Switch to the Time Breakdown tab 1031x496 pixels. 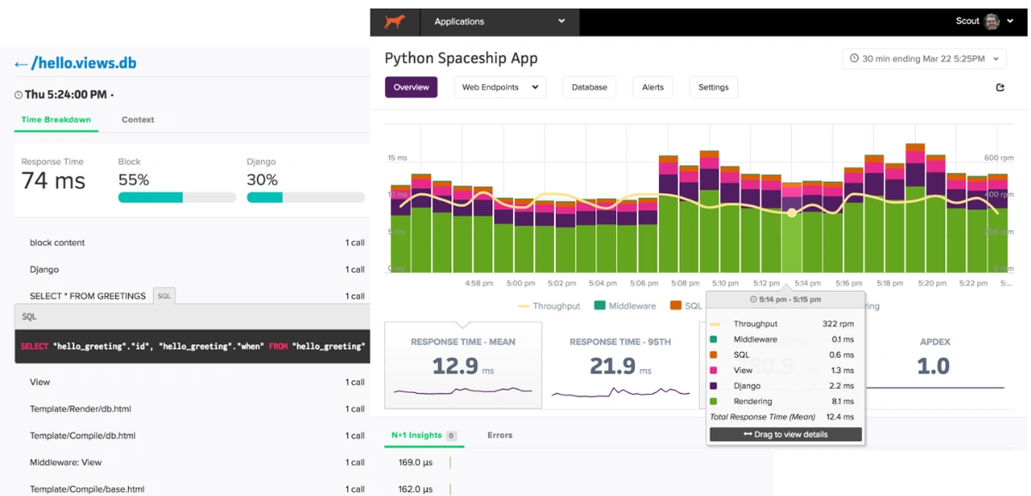56,120
